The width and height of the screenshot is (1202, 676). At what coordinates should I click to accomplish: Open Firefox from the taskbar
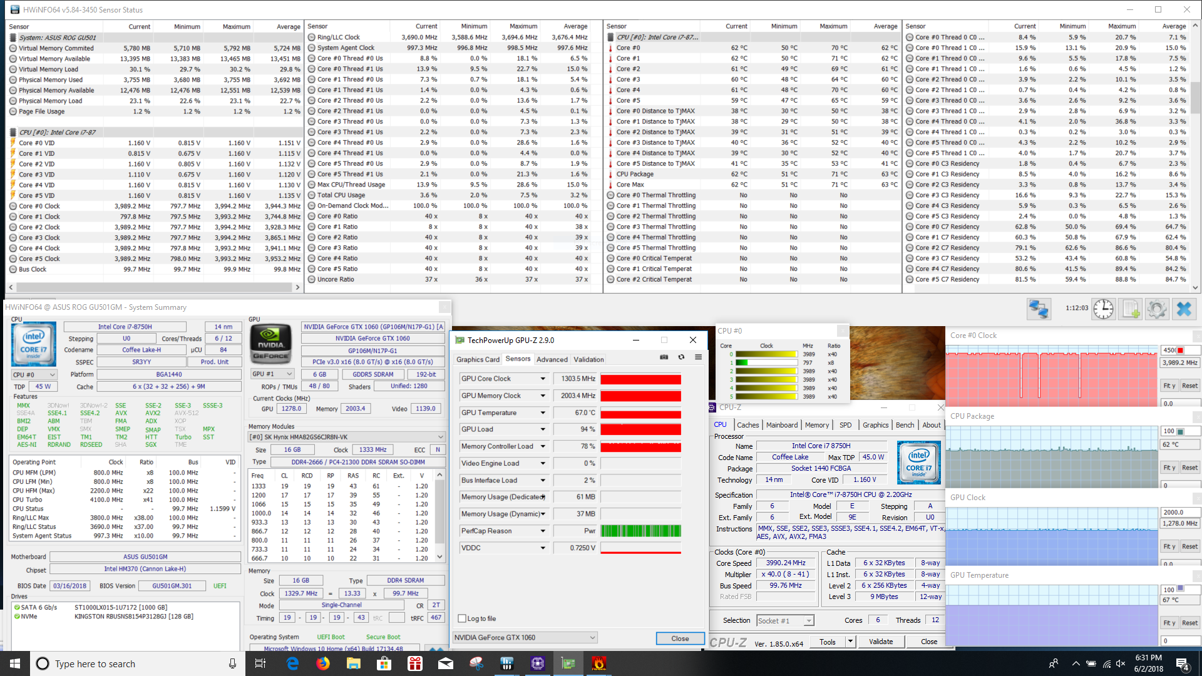[323, 663]
